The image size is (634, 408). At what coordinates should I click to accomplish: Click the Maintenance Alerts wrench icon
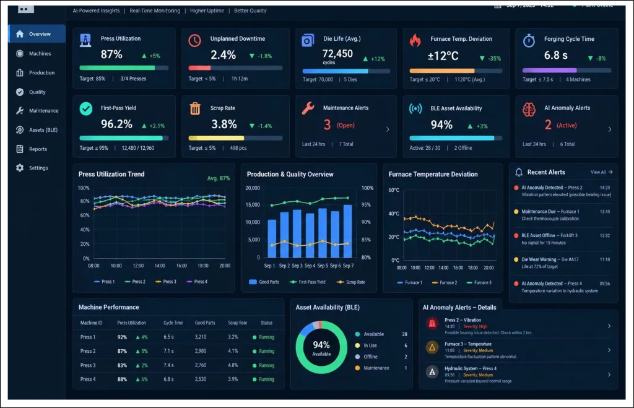point(308,108)
